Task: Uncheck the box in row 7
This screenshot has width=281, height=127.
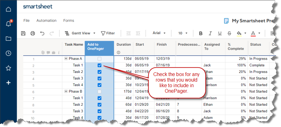Action: (x=99, y=98)
